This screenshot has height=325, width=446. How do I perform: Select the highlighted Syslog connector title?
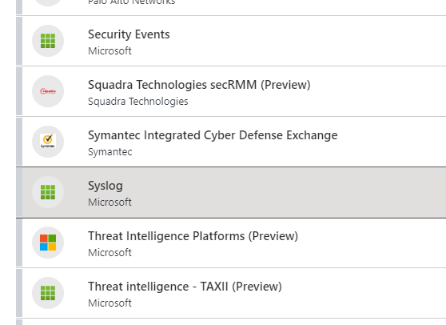(106, 186)
